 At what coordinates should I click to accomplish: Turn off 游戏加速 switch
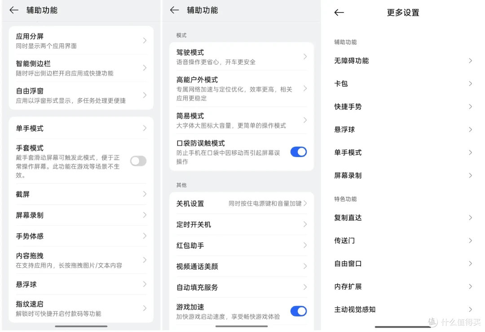coord(299,311)
